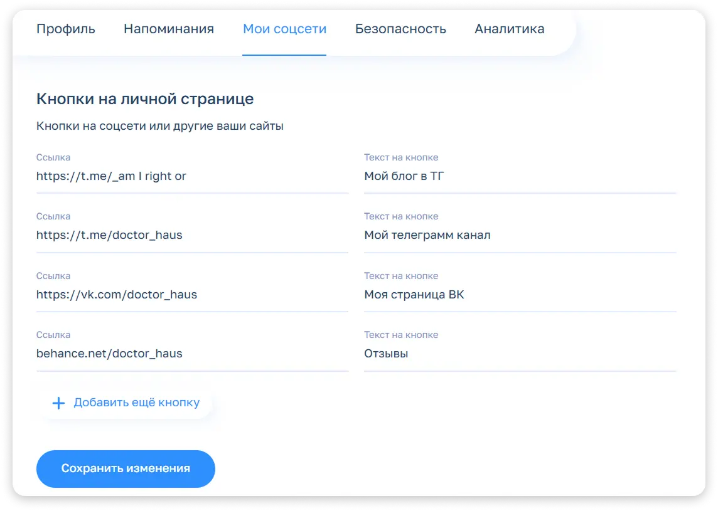
Task: Click the subtitle Кнопки на соцсети или другие ваши сайты
Action: coord(160,126)
